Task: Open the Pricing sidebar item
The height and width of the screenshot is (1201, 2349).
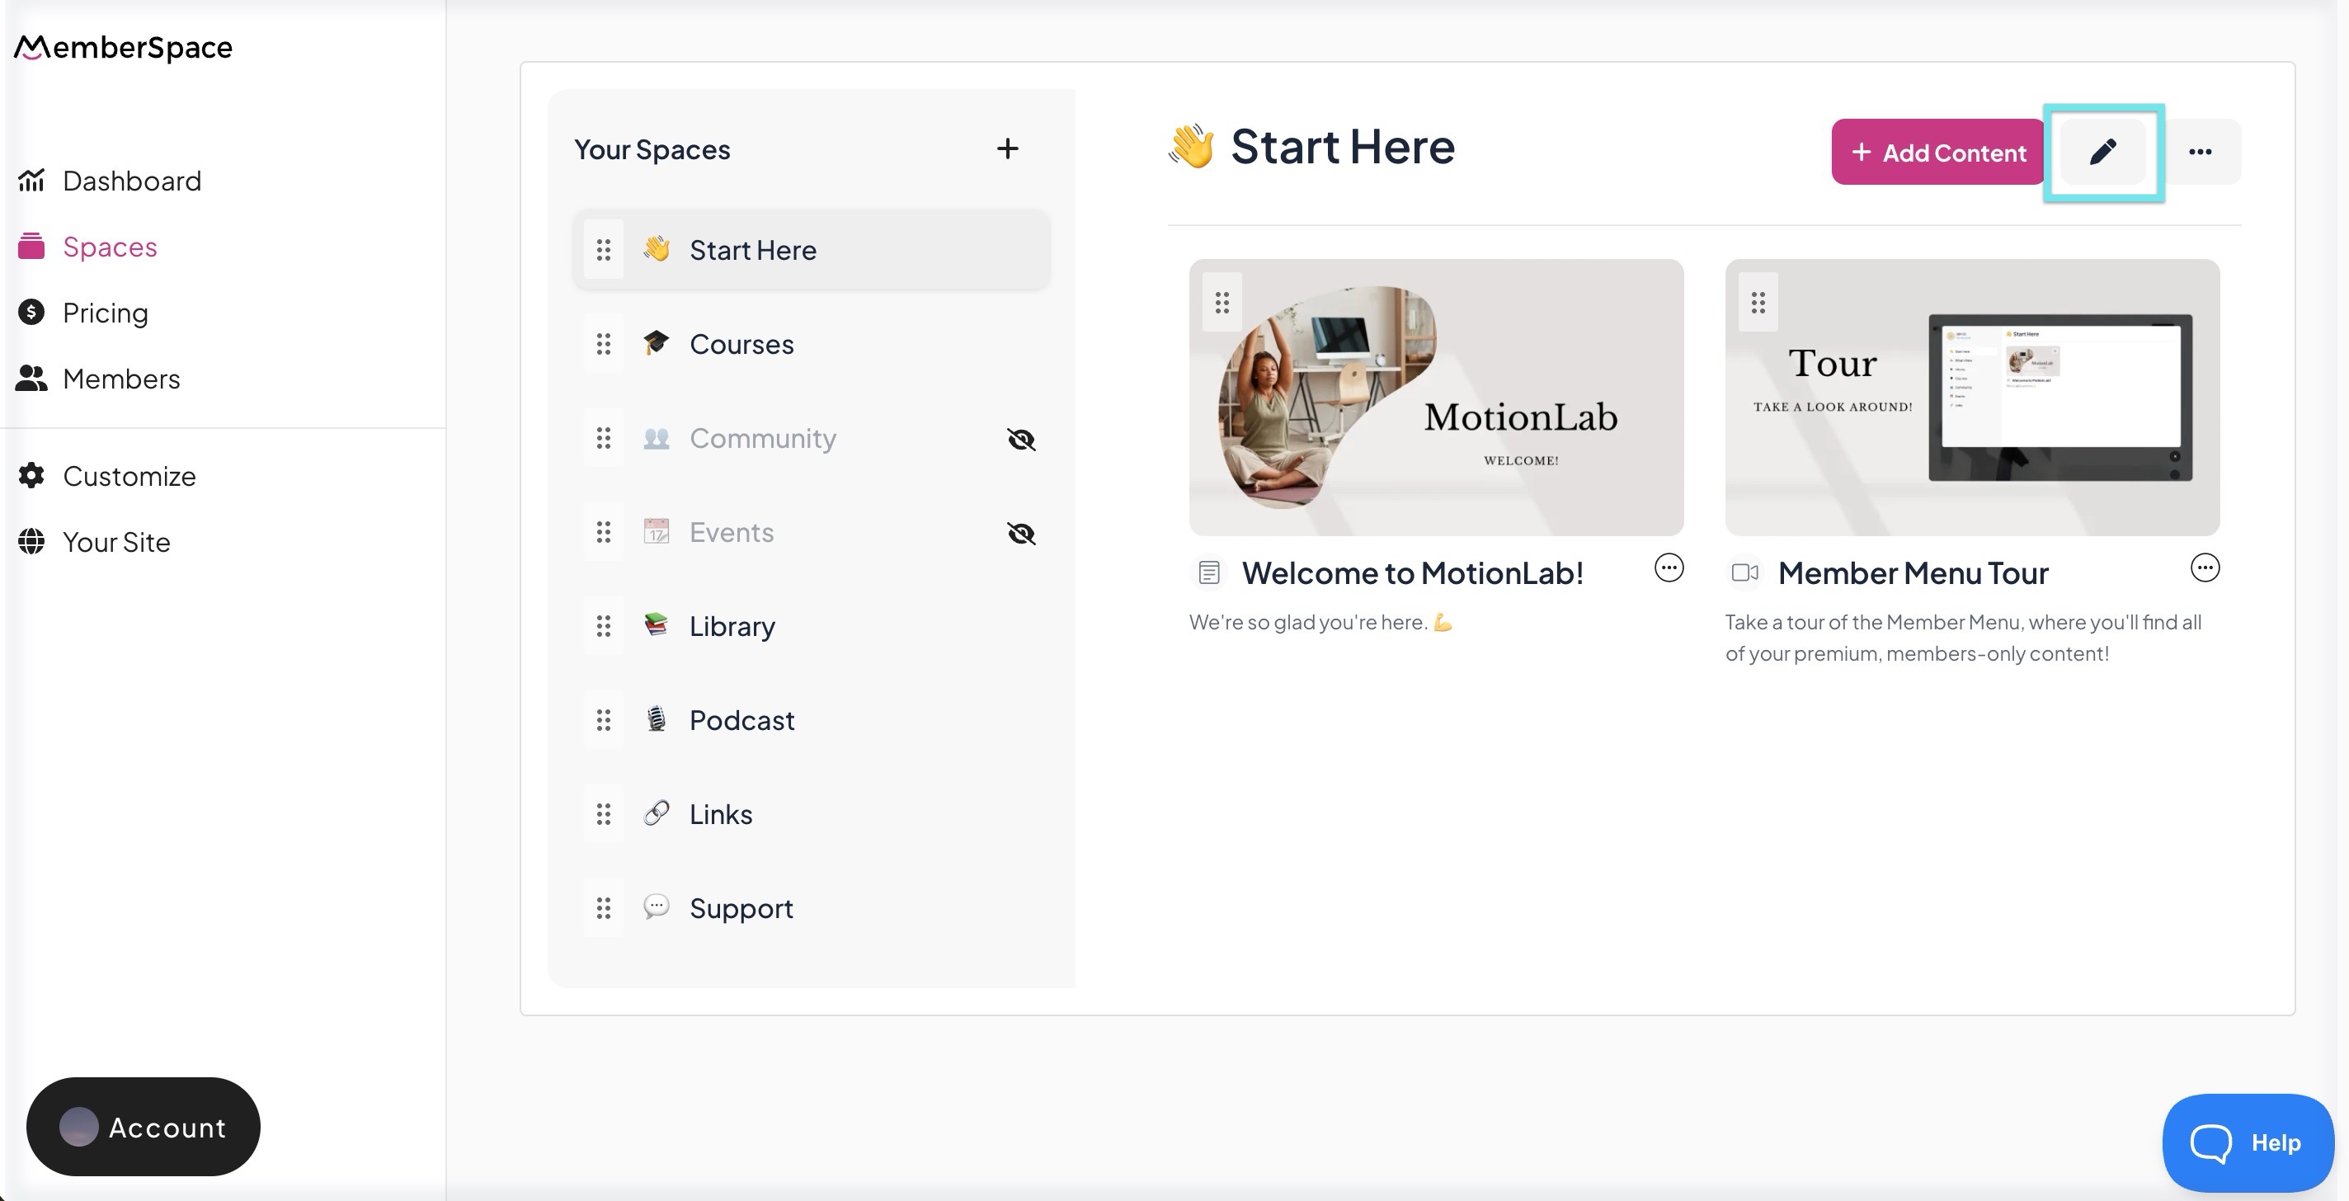Action: click(x=105, y=313)
